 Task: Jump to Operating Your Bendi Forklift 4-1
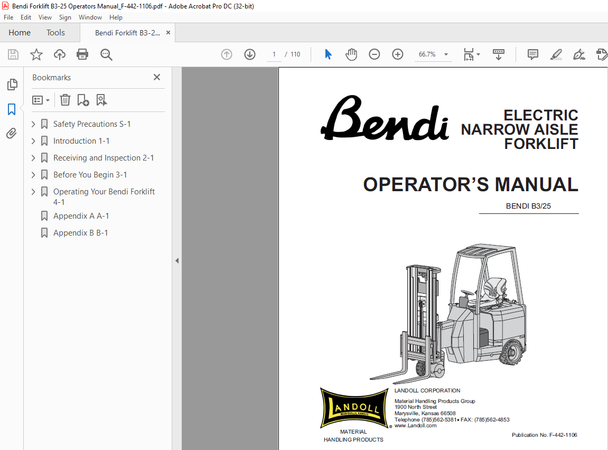pyautogui.click(x=104, y=196)
